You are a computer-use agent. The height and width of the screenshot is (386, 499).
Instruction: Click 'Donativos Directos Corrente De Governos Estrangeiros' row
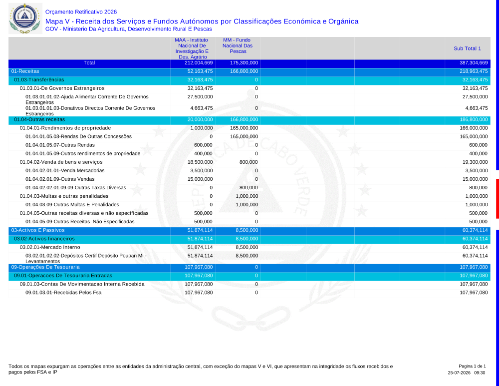click(249, 111)
